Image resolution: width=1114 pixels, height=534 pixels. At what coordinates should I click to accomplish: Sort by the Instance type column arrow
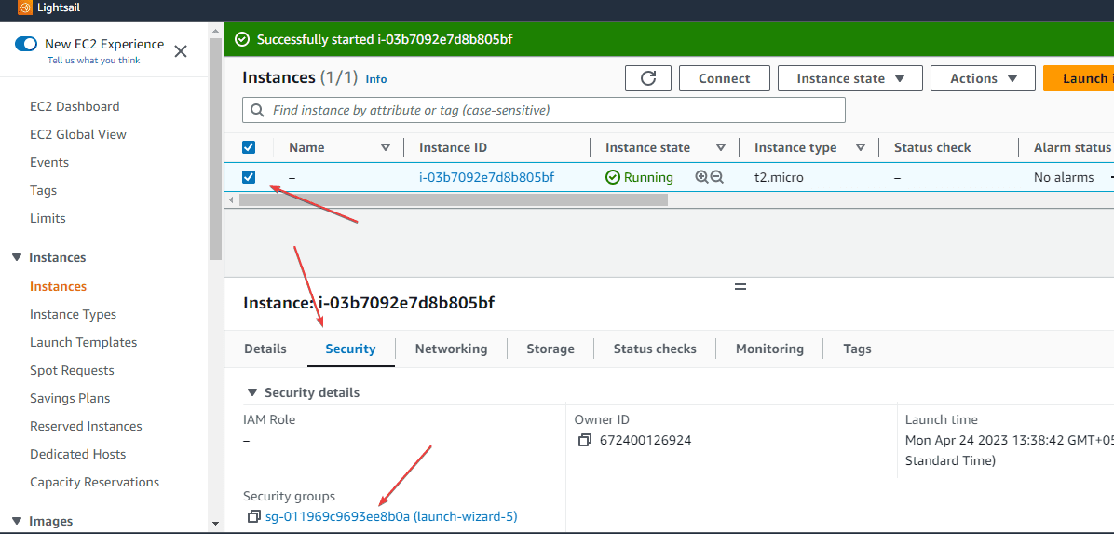click(x=861, y=148)
